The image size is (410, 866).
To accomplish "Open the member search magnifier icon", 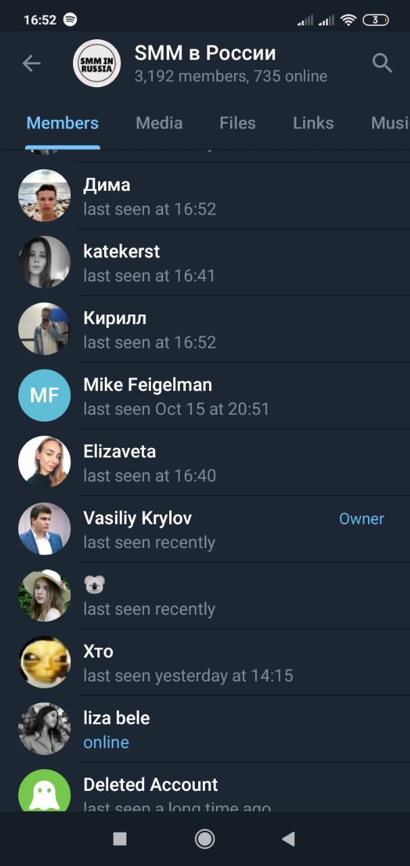I will (x=382, y=64).
